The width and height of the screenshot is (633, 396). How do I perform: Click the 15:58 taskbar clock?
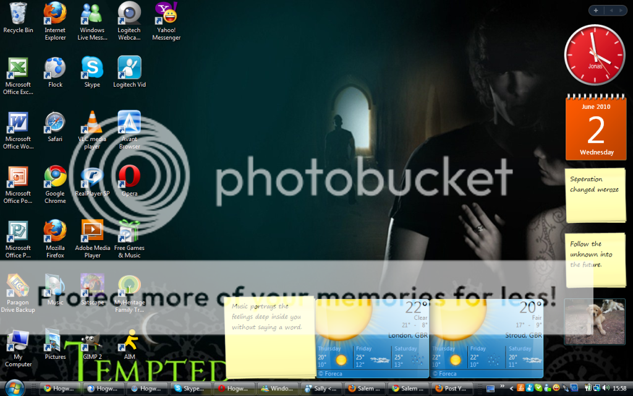coord(619,389)
